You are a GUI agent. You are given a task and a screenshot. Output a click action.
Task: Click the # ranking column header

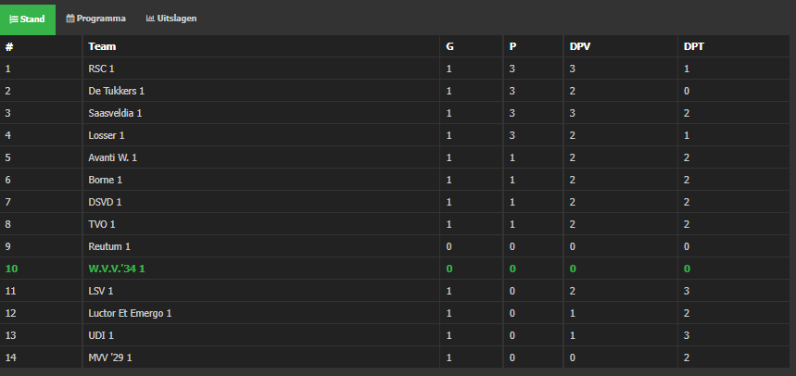pyautogui.click(x=8, y=46)
